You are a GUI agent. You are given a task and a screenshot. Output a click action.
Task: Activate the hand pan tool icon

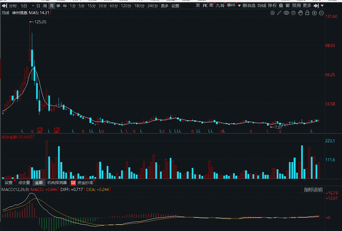[x=300, y=13]
